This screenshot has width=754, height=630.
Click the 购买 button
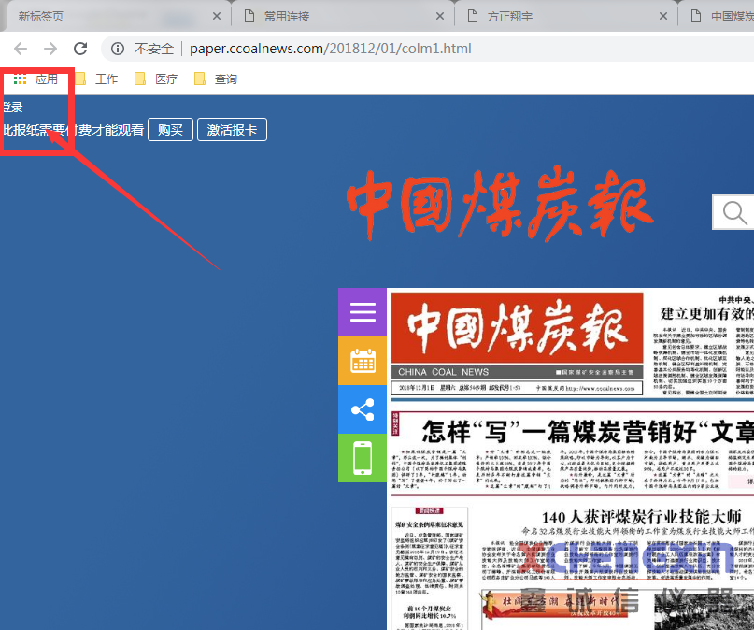[x=170, y=130]
